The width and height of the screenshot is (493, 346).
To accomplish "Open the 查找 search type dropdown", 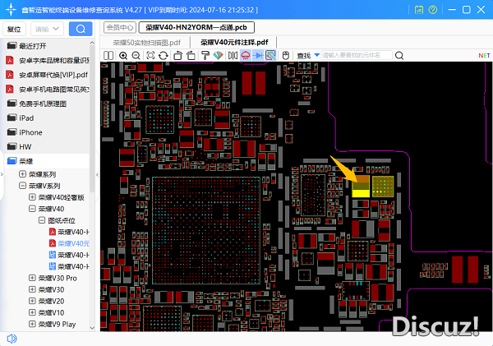I will point(317,55).
